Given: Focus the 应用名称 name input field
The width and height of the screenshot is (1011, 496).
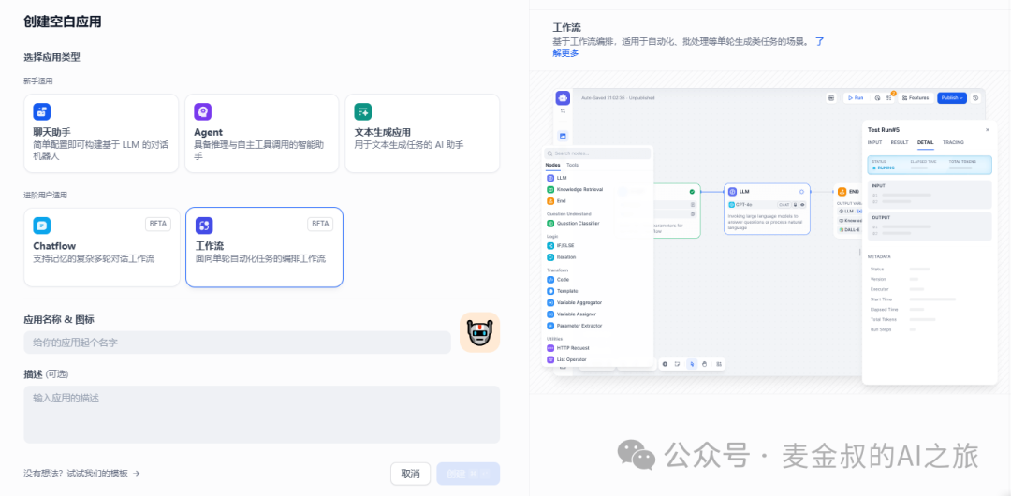Looking at the screenshot, I should click(x=237, y=343).
